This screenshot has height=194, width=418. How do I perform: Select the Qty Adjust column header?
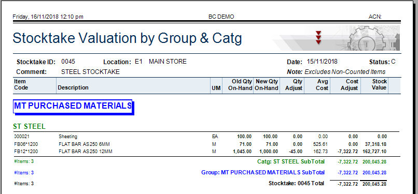coord(294,85)
